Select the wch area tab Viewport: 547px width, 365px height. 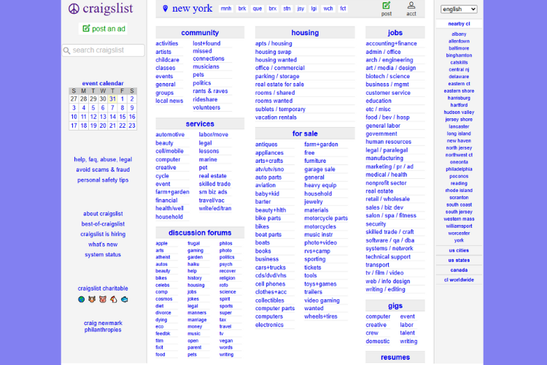(328, 8)
